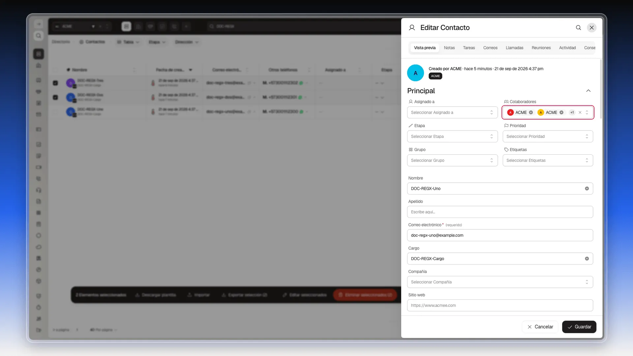Click the Cancelar button
The height and width of the screenshot is (356, 633).
pos(540,327)
